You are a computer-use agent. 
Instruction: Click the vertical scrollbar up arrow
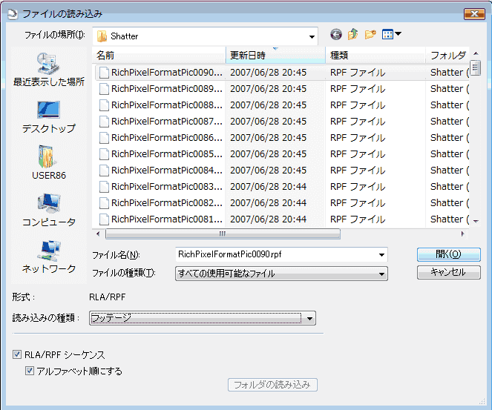coord(476,53)
